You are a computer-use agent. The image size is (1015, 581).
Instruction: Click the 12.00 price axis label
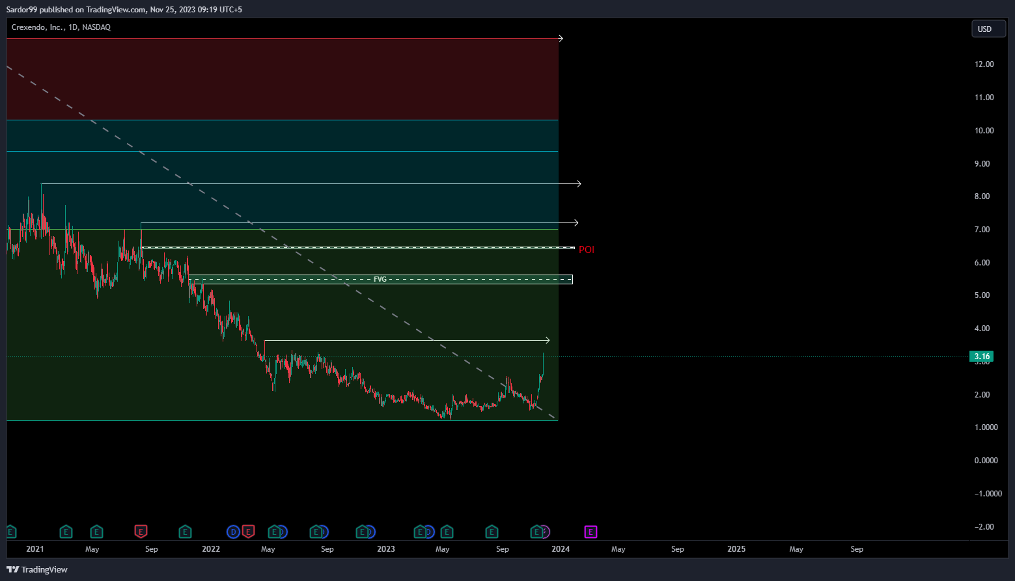984,64
